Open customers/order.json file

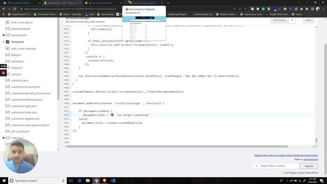(24, 112)
